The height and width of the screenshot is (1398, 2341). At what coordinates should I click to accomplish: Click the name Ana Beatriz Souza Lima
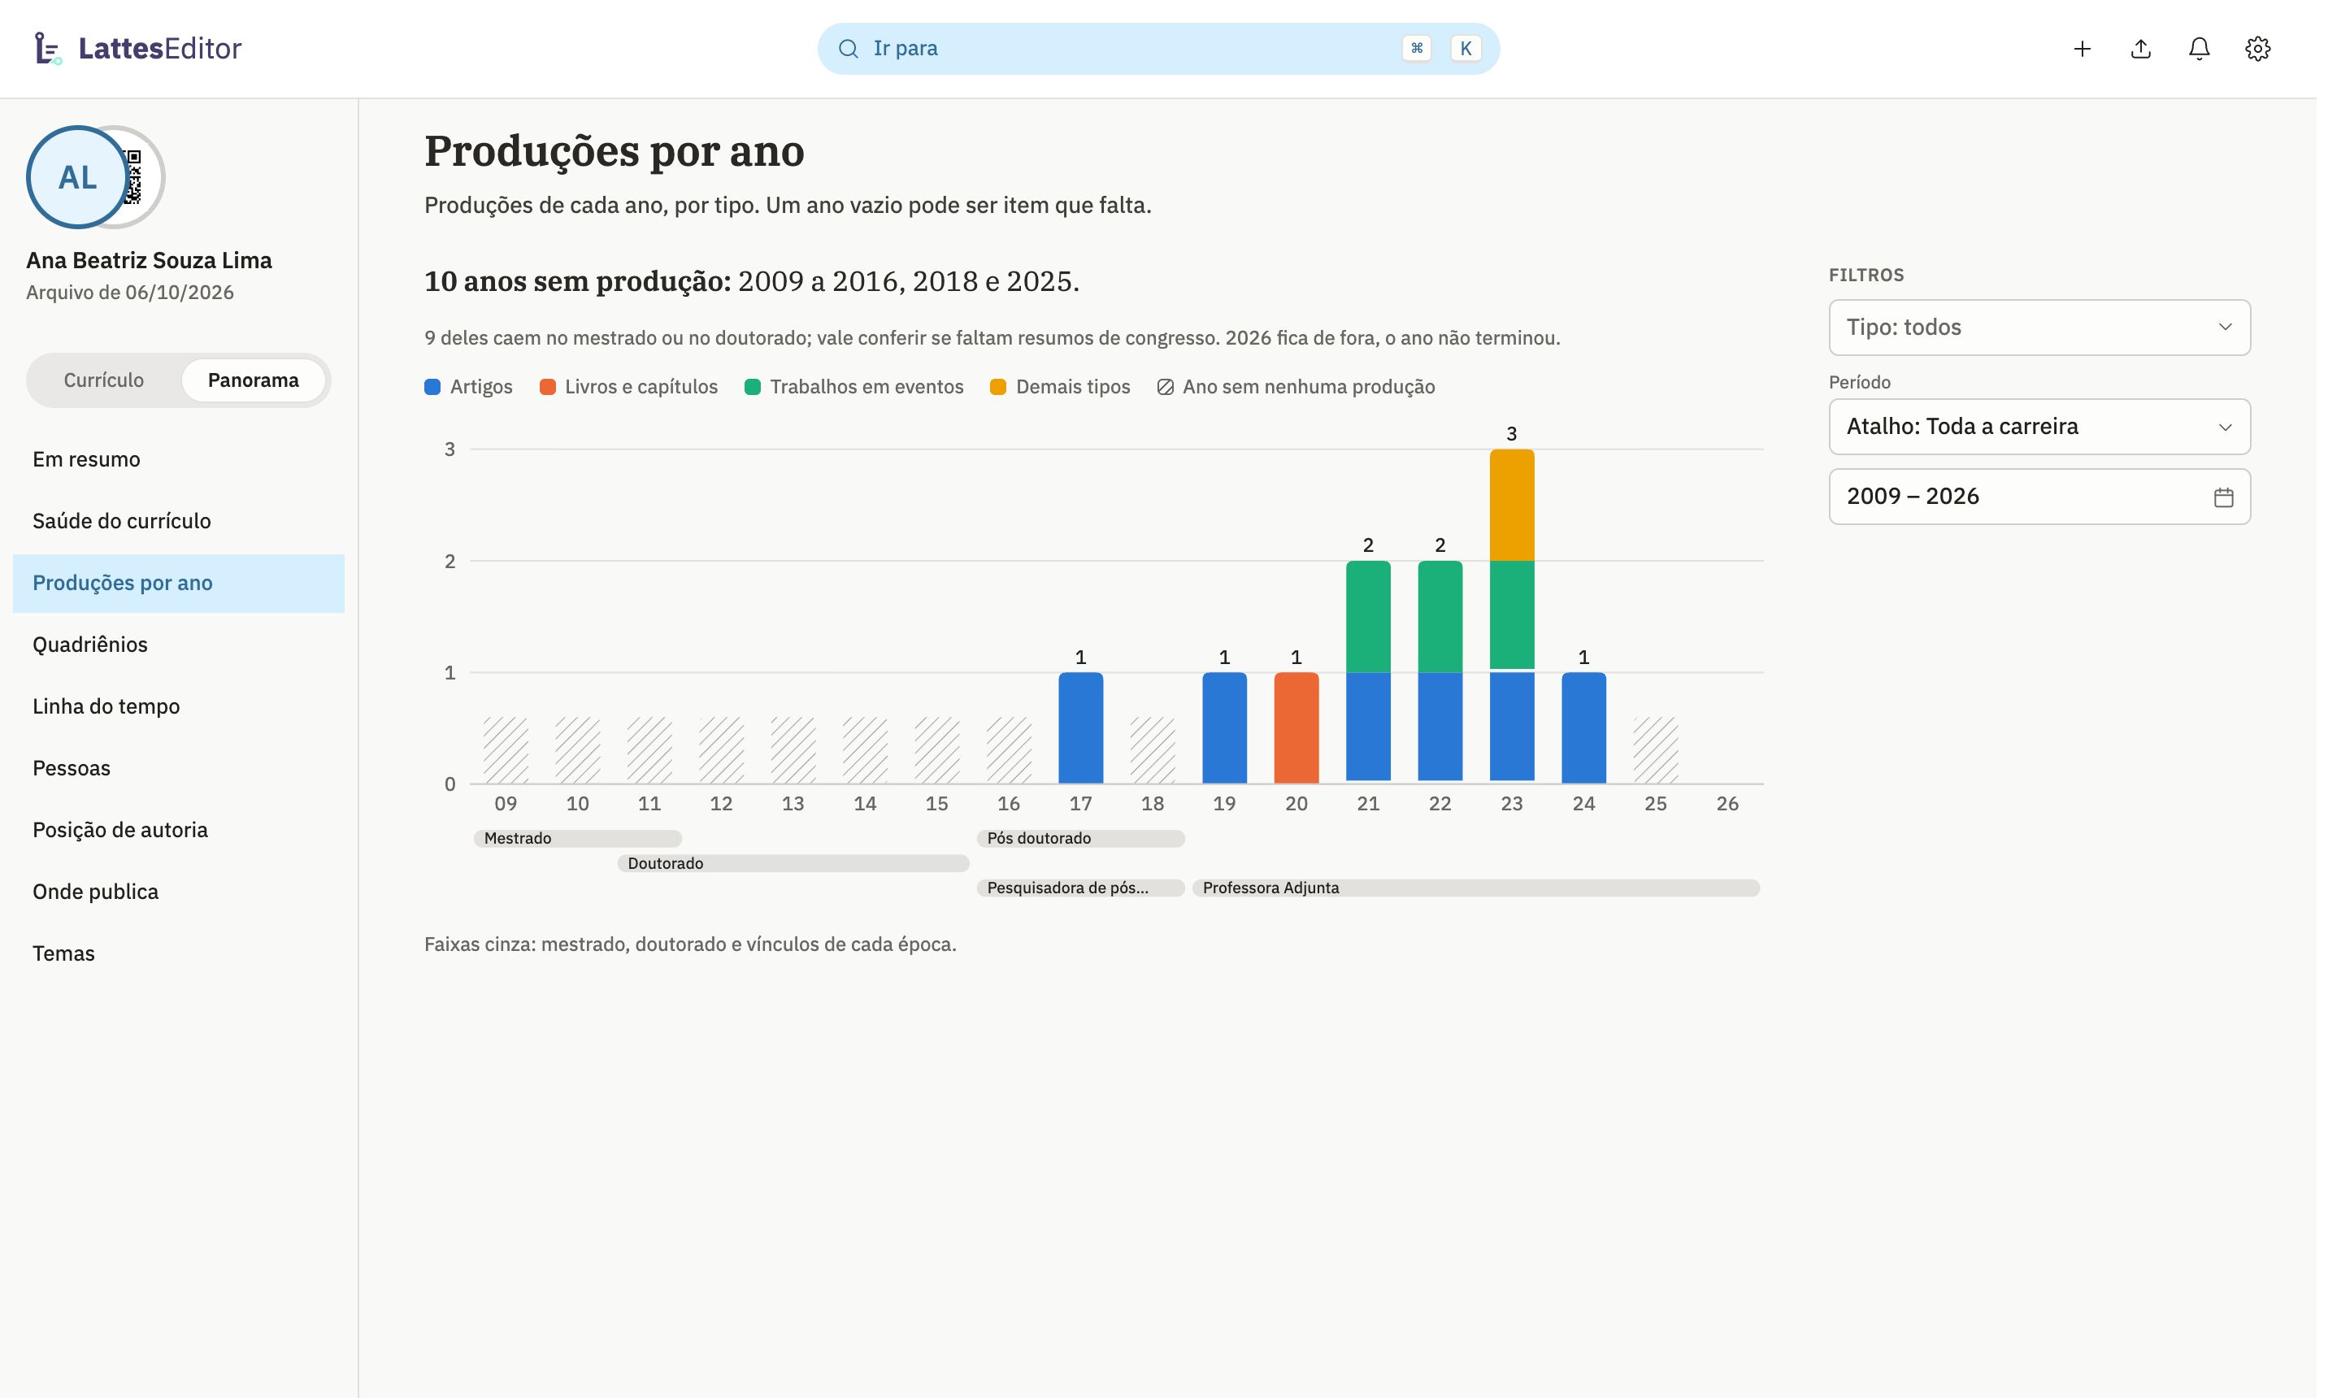pos(149,261)
